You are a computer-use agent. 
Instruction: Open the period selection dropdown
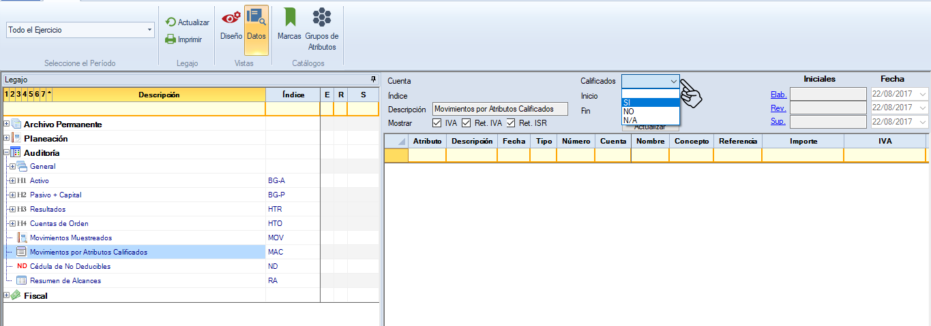tap(149, 31)
